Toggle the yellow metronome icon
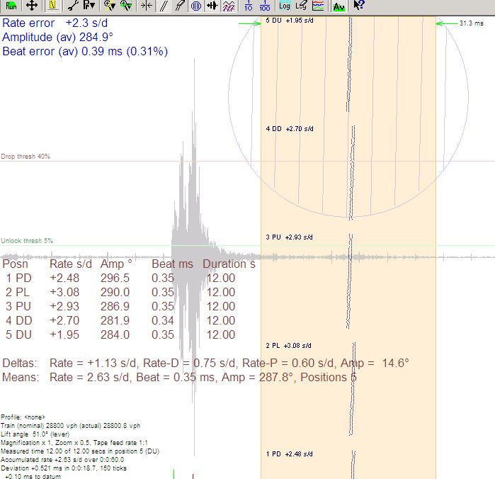 52,6
